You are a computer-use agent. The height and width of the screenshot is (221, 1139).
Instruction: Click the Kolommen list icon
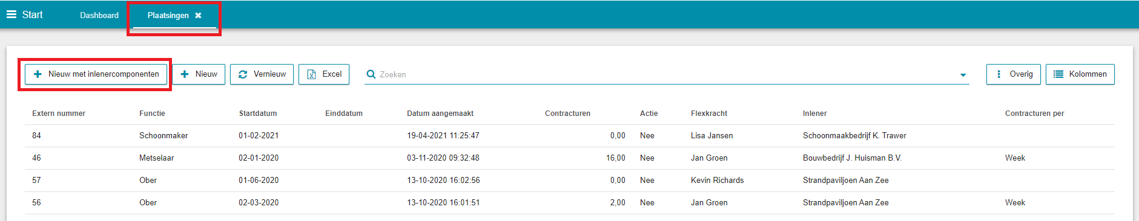(1058, 74)
